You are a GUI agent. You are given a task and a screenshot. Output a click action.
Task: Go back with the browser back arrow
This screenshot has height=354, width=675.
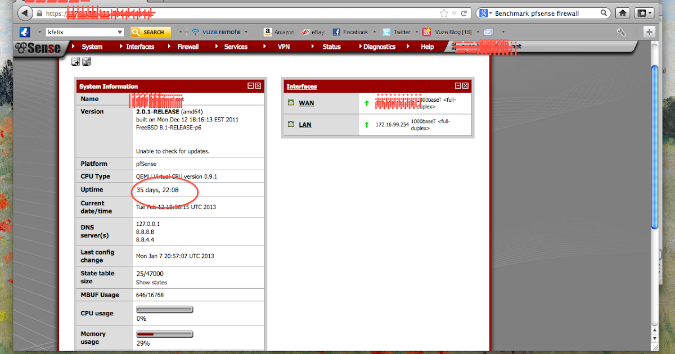pyautogui.click(x=26, y=13)
